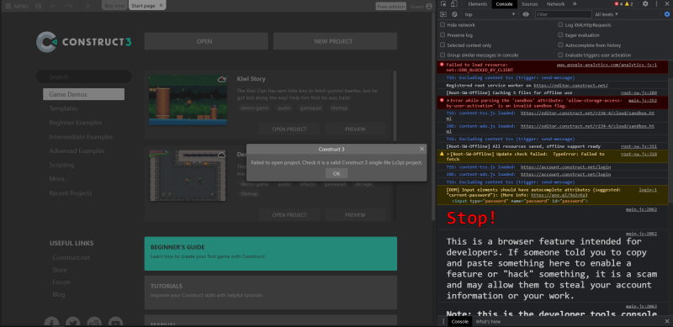Viewport: 673px width, 327px height.
Task: Show the console sidebar icon
Action: pos(443,14)
